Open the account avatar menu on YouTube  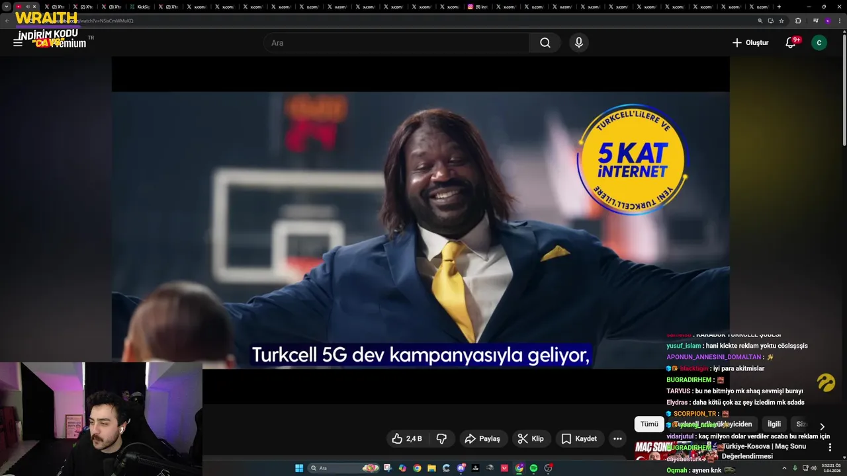tap(819, 42)
